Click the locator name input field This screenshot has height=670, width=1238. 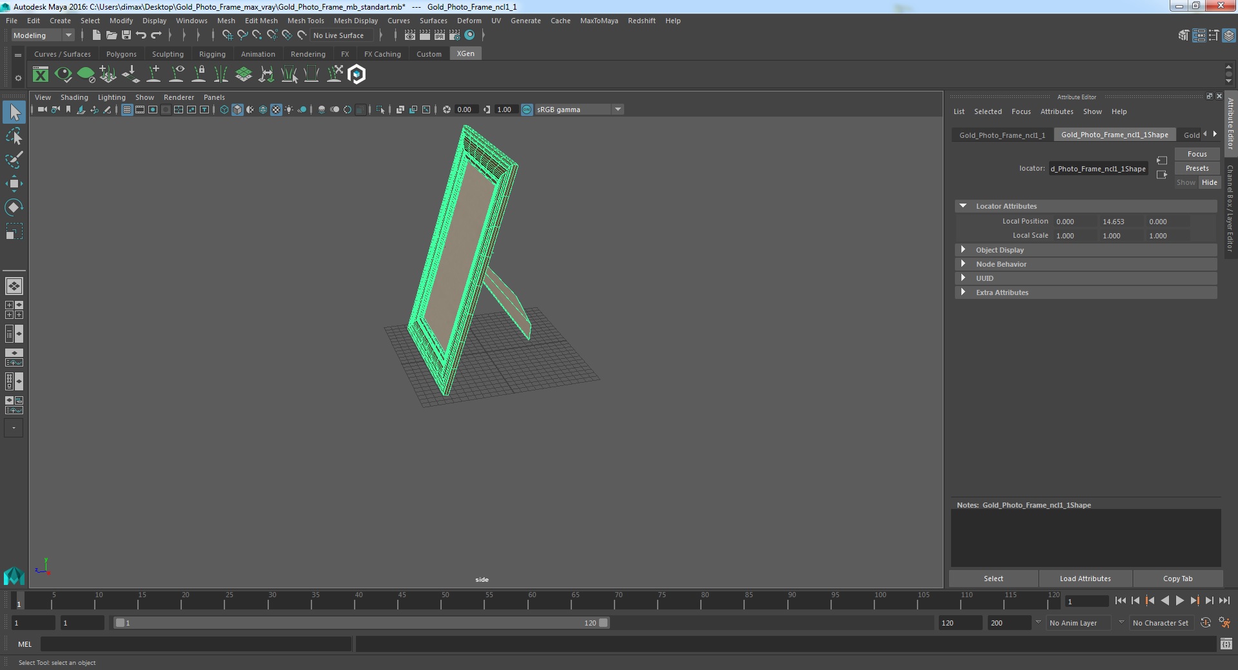tap(1098, 169)
